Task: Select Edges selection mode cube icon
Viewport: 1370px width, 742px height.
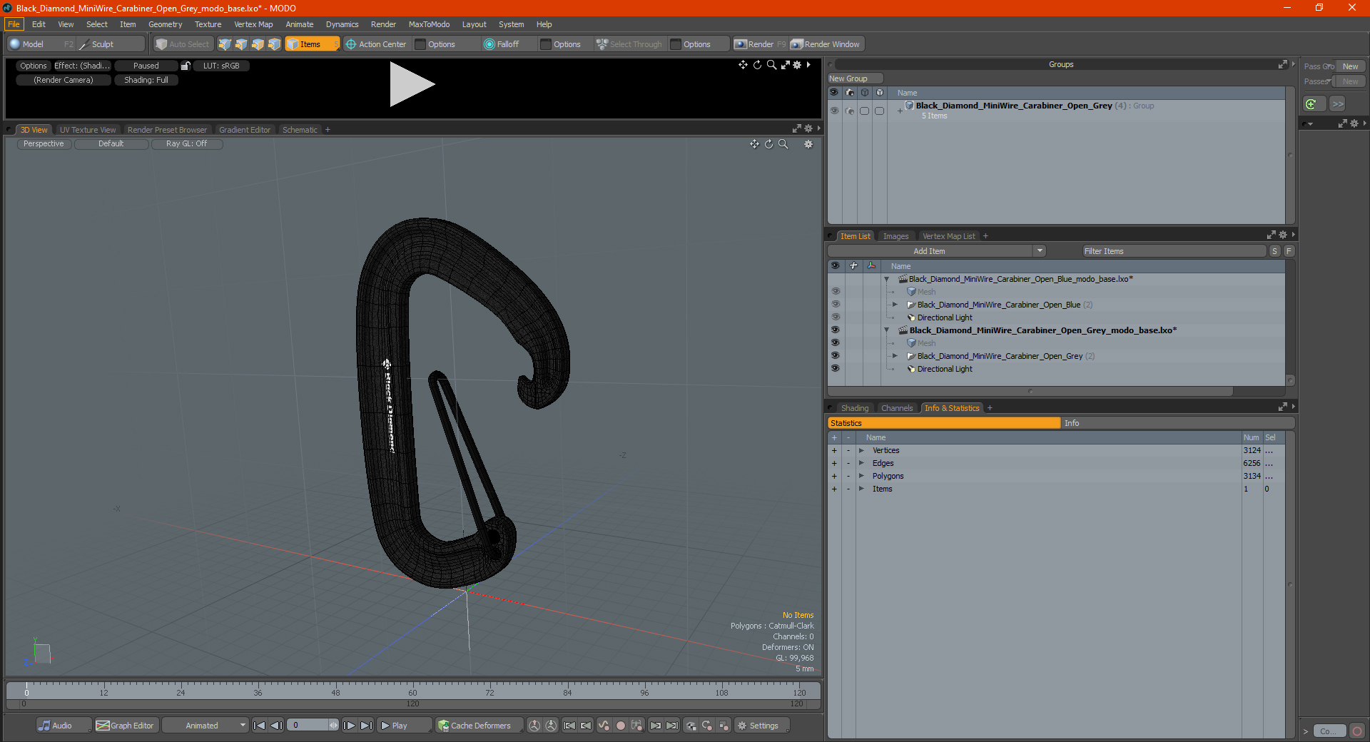Action: (x=241, y=44)
